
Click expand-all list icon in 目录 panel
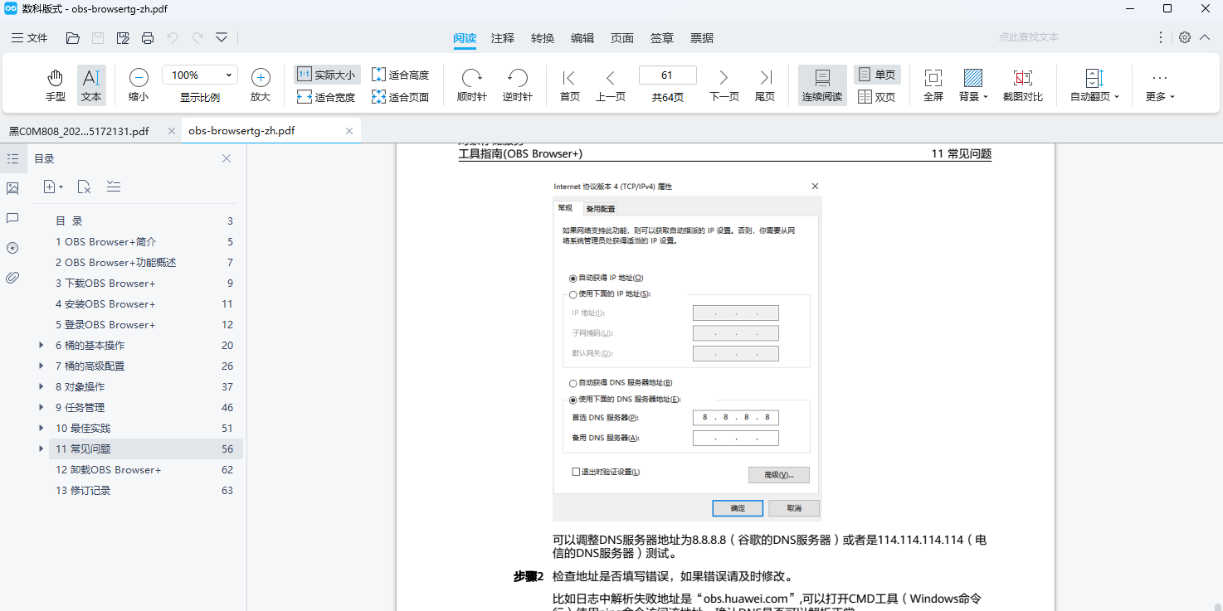(x=114, y=187)
